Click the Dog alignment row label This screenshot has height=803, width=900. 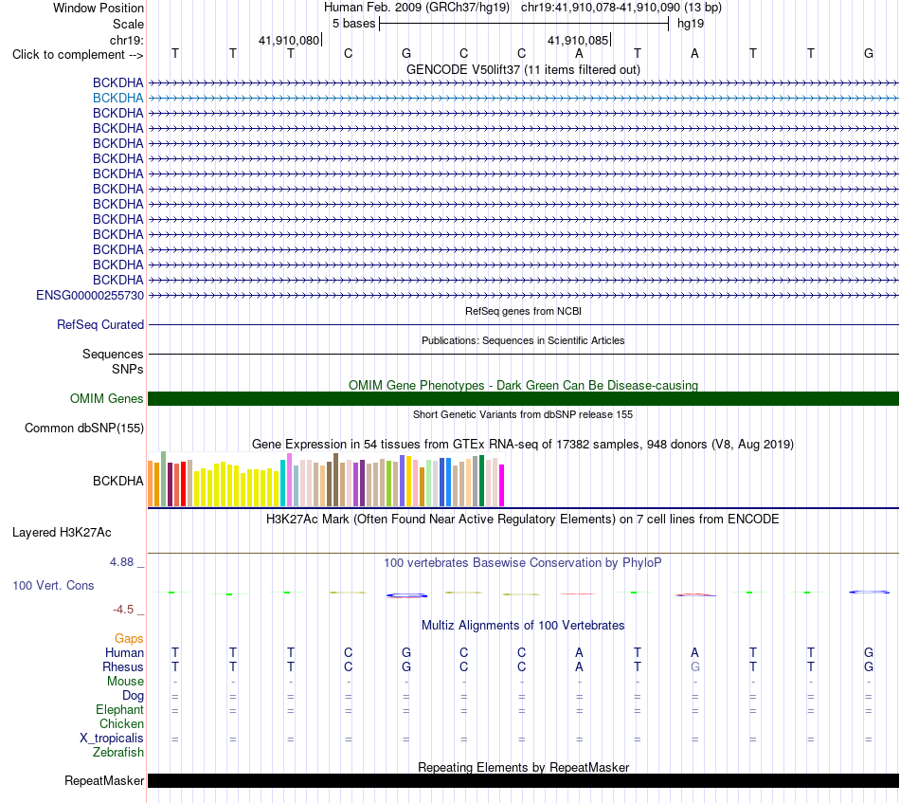133,696
